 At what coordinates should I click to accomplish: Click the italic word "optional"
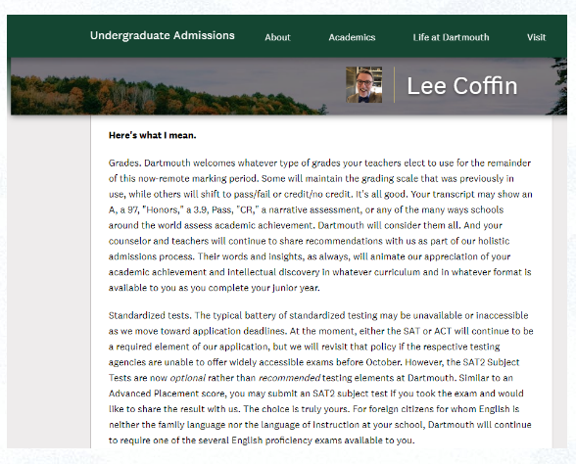[188, 378]
